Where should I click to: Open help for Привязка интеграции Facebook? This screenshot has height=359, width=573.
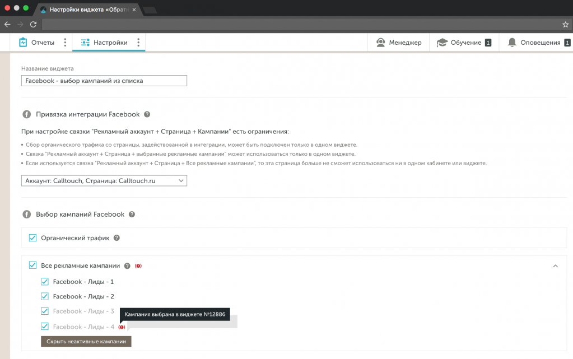click(147, 114)
